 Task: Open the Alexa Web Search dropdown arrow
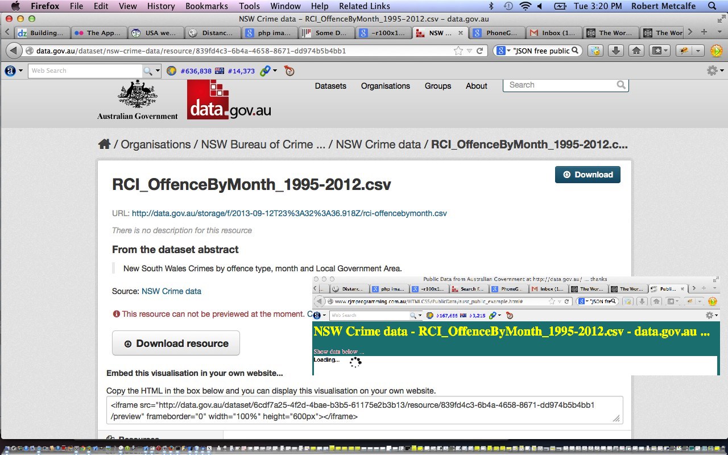[x=156, y=71]
